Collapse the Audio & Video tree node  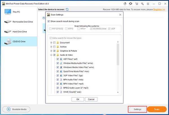(51, 55)
